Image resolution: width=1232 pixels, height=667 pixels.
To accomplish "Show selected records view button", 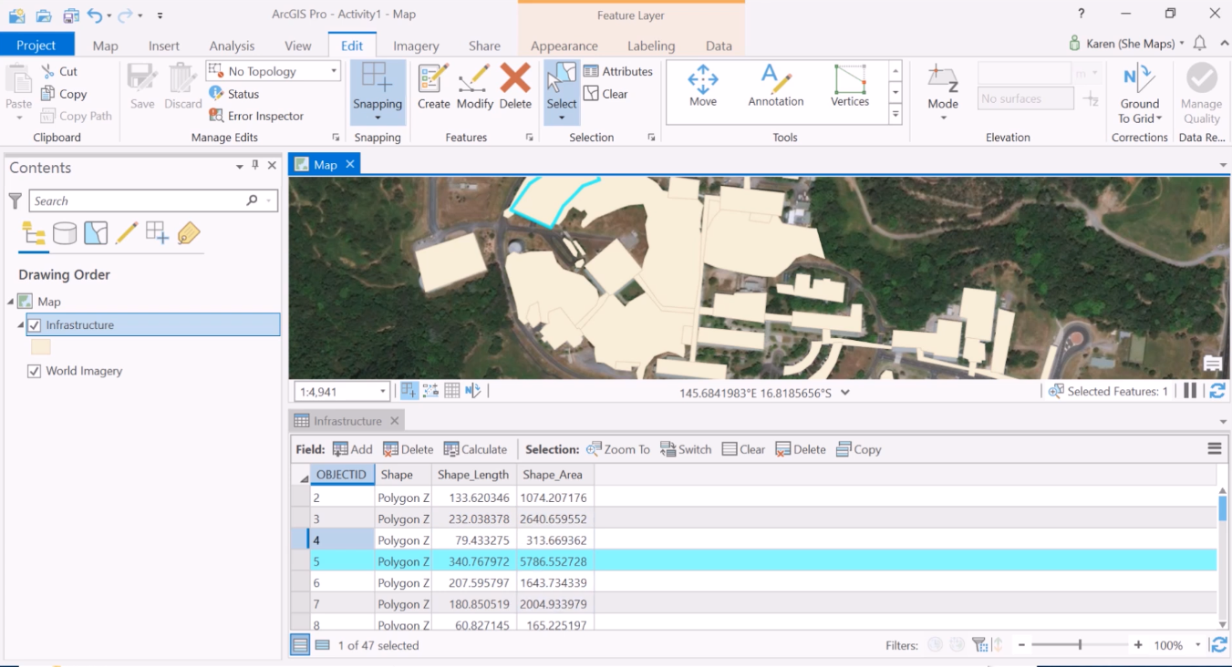I will coord(322,645).
